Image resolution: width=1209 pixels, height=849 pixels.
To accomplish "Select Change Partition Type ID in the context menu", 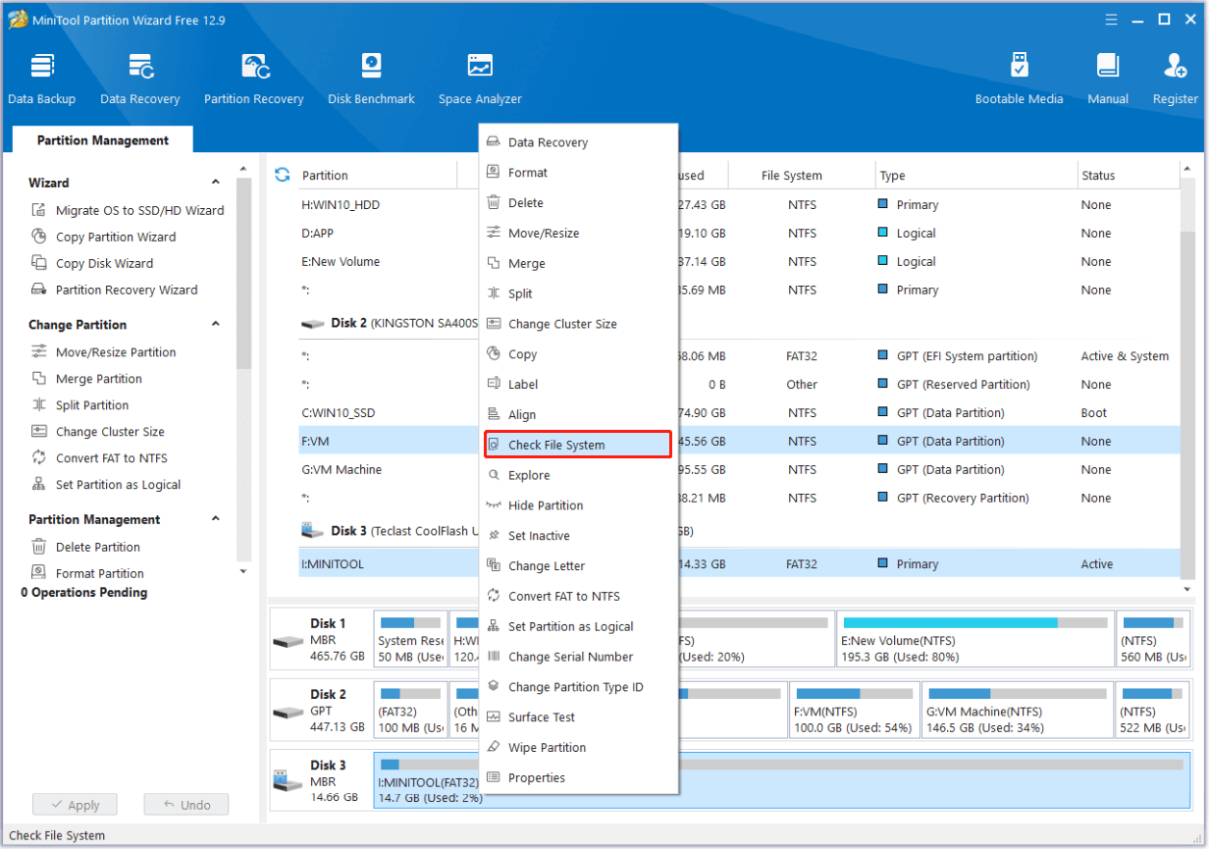I will coord(578,687).
